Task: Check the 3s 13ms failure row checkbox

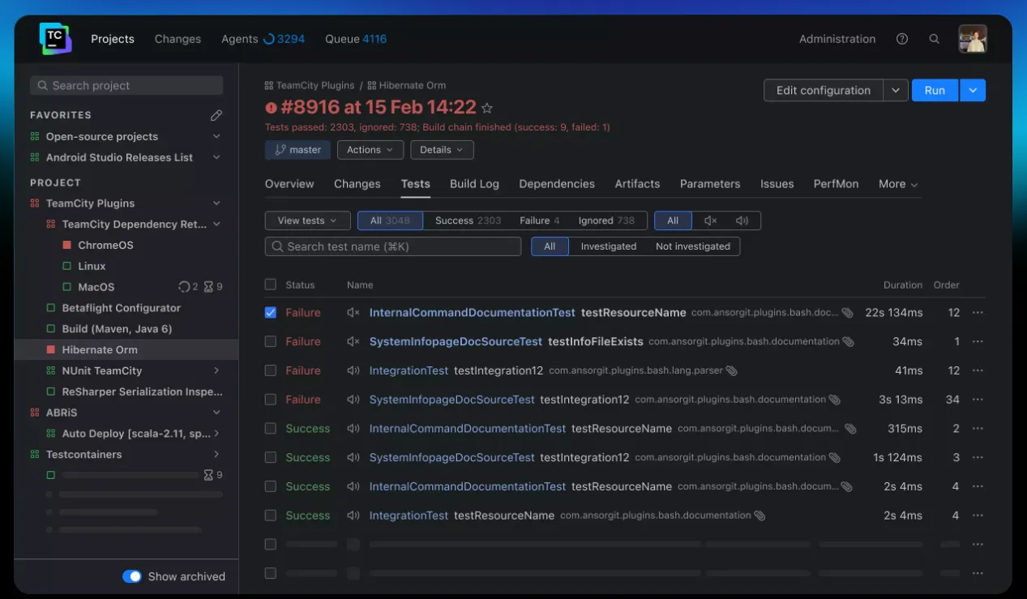Action: [x=271, y=400]
